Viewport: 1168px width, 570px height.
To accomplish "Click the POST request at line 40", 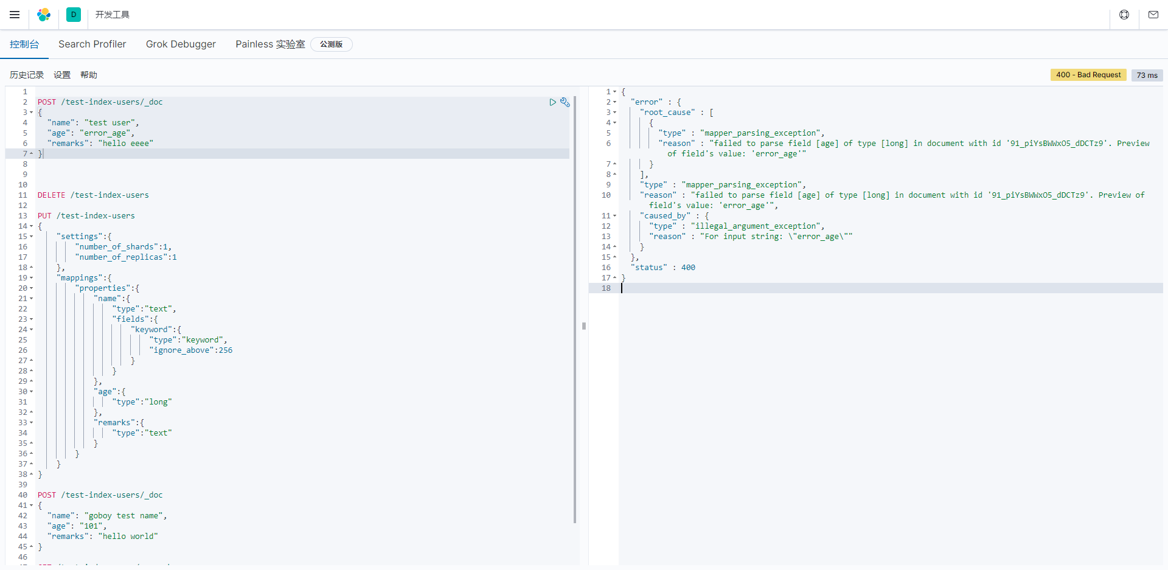I will (100, 495).
